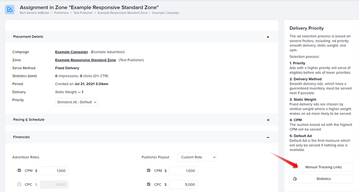Screen dimensions: 359x192
Task: Click the Publisher CPM payout field
Action: coord(183,171)
